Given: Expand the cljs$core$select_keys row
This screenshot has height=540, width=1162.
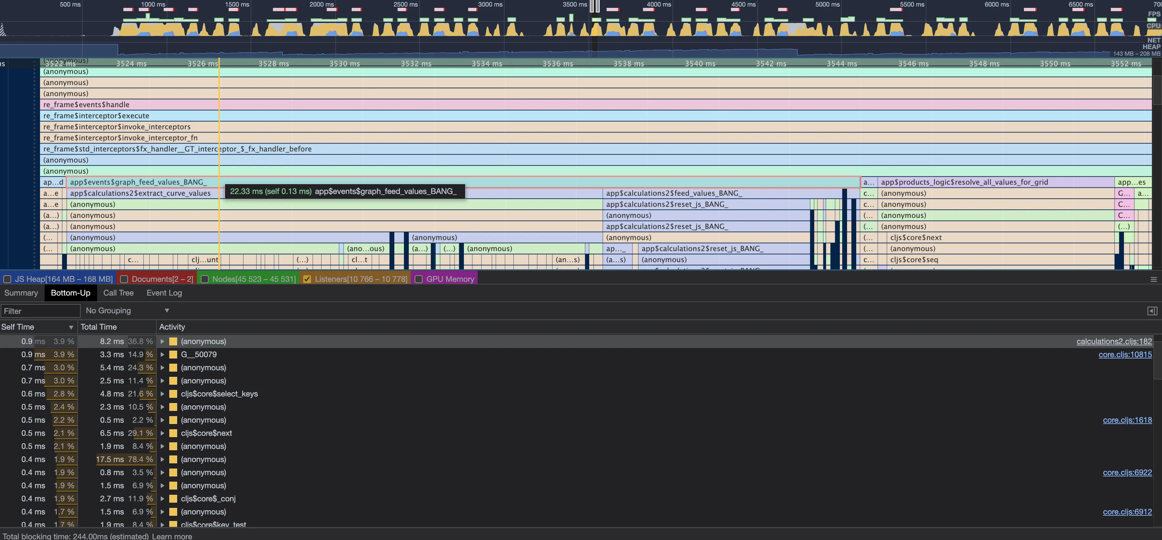Looking at the screenshot, I should pos(162,394).
